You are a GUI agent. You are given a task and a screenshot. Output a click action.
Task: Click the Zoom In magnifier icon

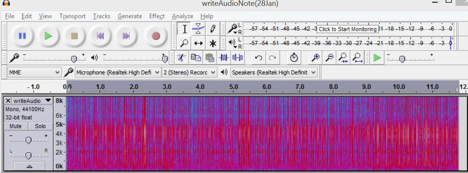[x=315, y=58]
